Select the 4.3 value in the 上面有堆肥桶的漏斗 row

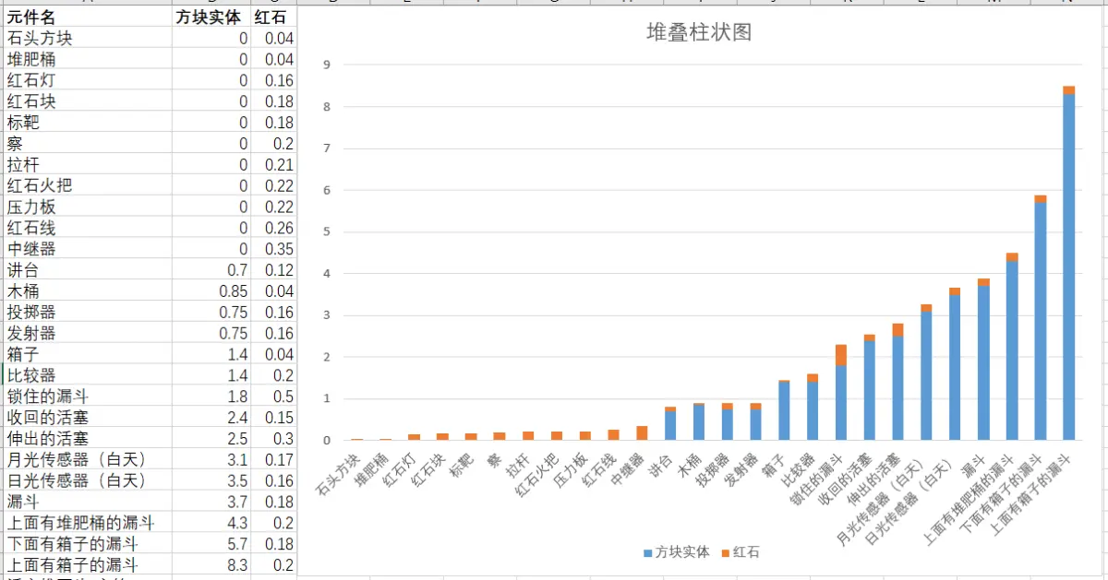(x=211, y=523)
